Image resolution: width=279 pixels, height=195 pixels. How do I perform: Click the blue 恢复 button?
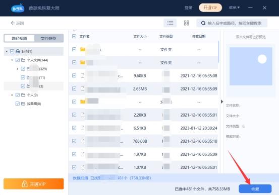tap(255, 189)
